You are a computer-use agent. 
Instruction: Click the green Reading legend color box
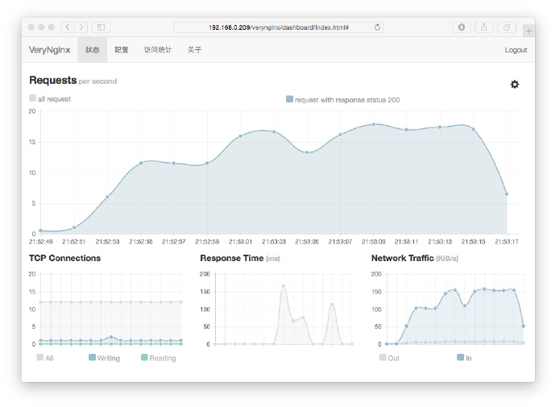[x=144, y=357]
